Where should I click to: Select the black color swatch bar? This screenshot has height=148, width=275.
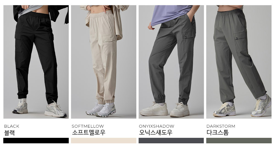36,141
